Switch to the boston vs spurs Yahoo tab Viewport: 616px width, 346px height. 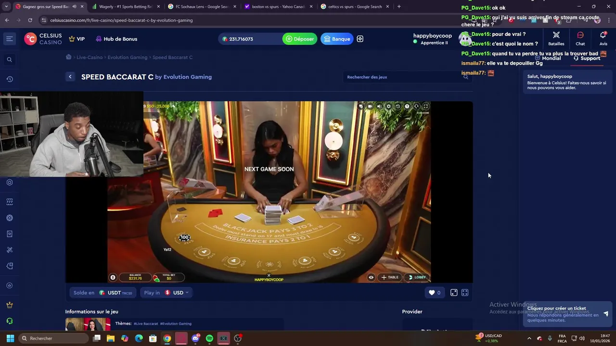point(278,7)
